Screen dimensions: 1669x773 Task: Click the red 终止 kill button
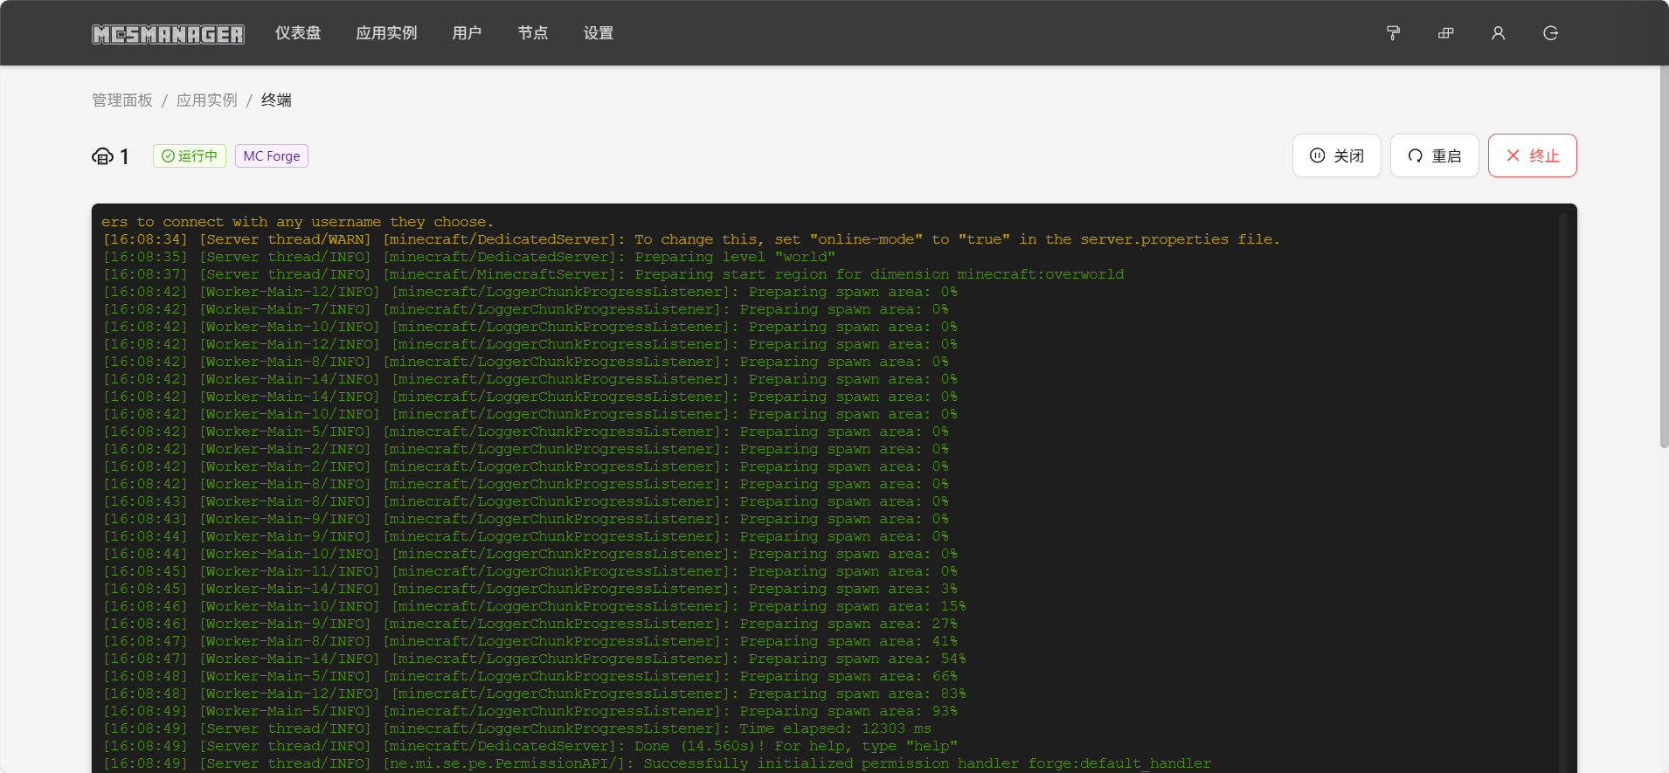click(x=1532, y=155)
